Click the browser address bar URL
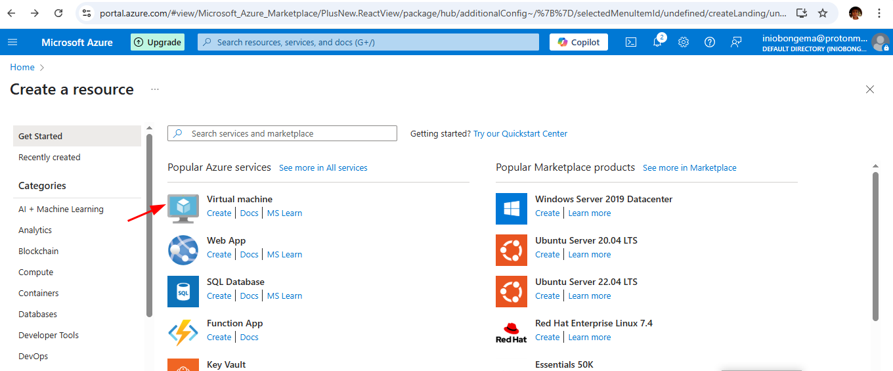Screen dimensions: 893x371 pyautogui.click(x=443, y=13)
